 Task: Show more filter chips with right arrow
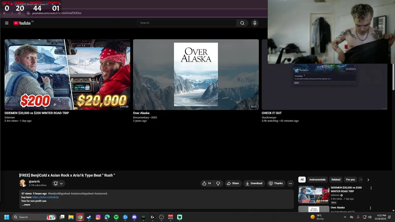(368, 180)
